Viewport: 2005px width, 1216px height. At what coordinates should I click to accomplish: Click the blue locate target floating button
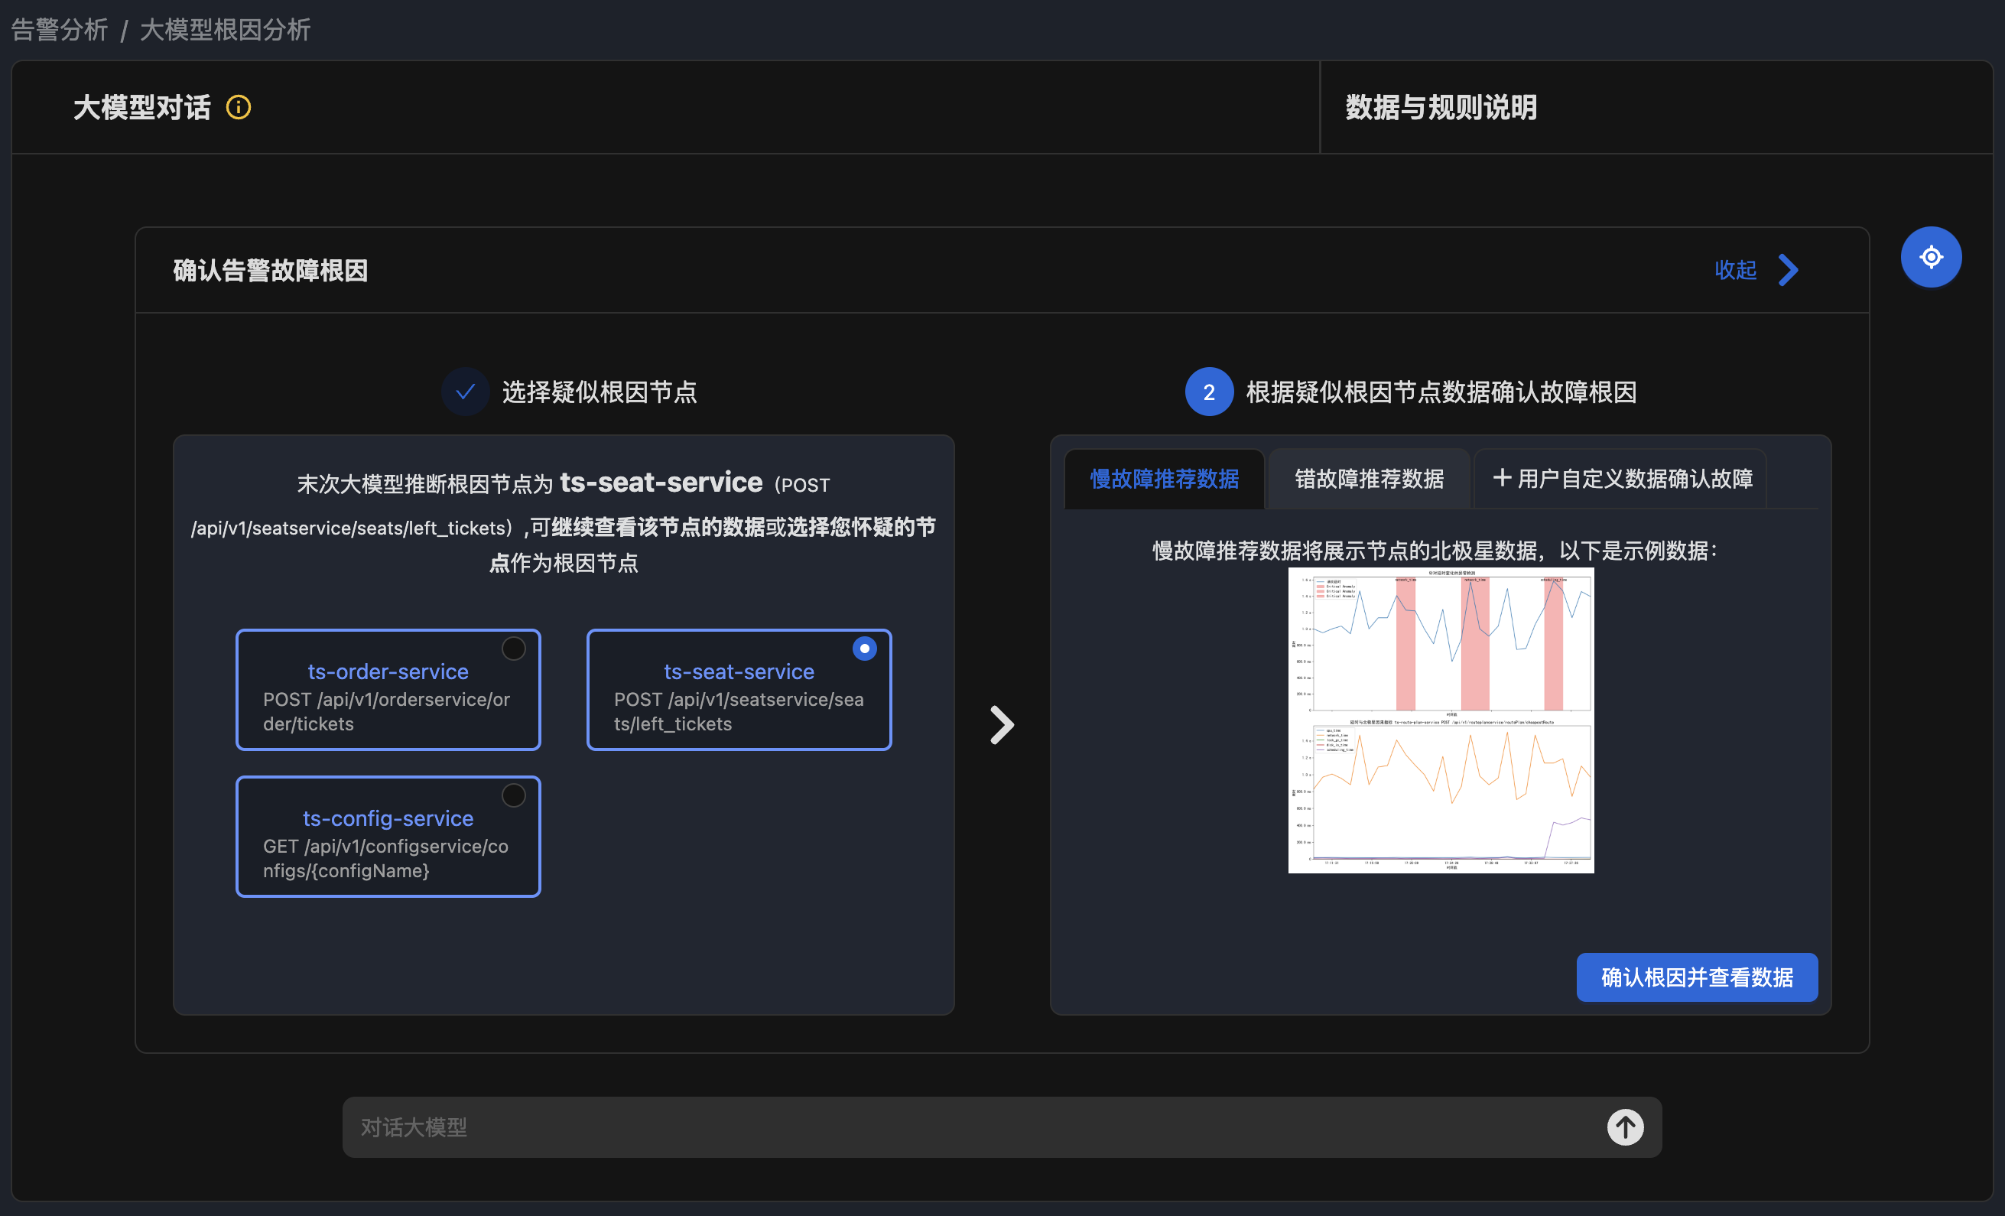(x=1930, y=257)
